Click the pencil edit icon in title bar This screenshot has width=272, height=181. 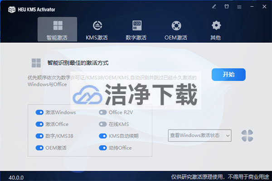point(214,7)
